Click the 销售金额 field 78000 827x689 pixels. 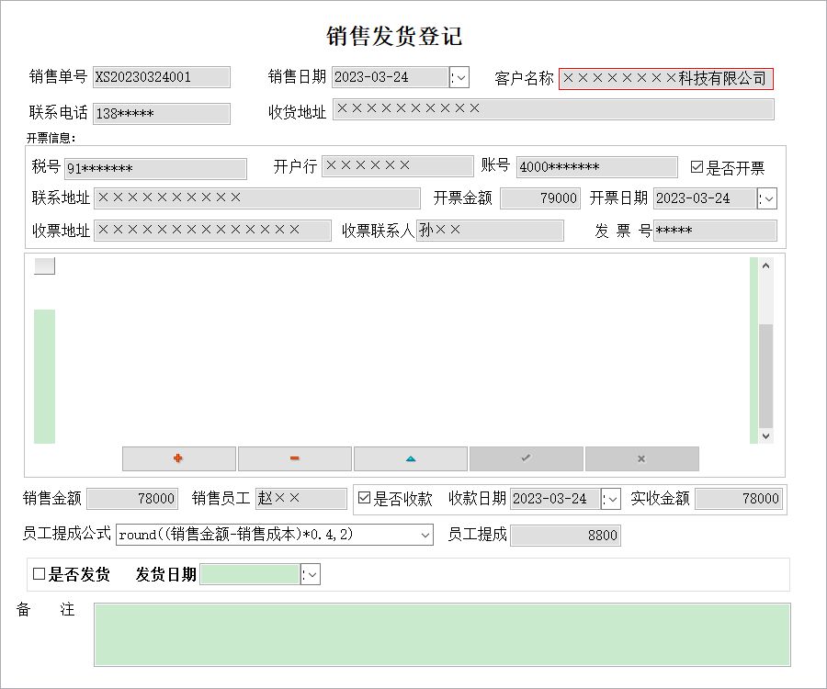(132, 499)
